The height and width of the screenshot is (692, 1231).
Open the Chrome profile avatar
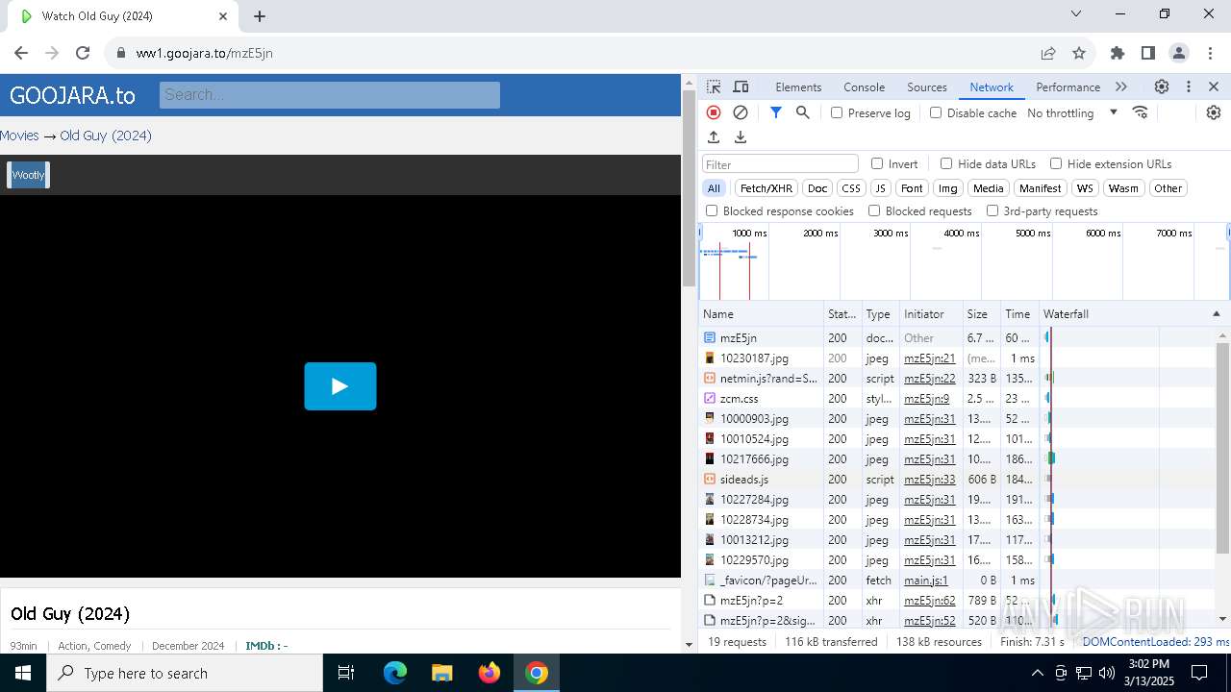1179,53
